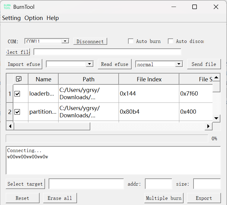Click the horizontal scroll right arrow

(208, 126)
